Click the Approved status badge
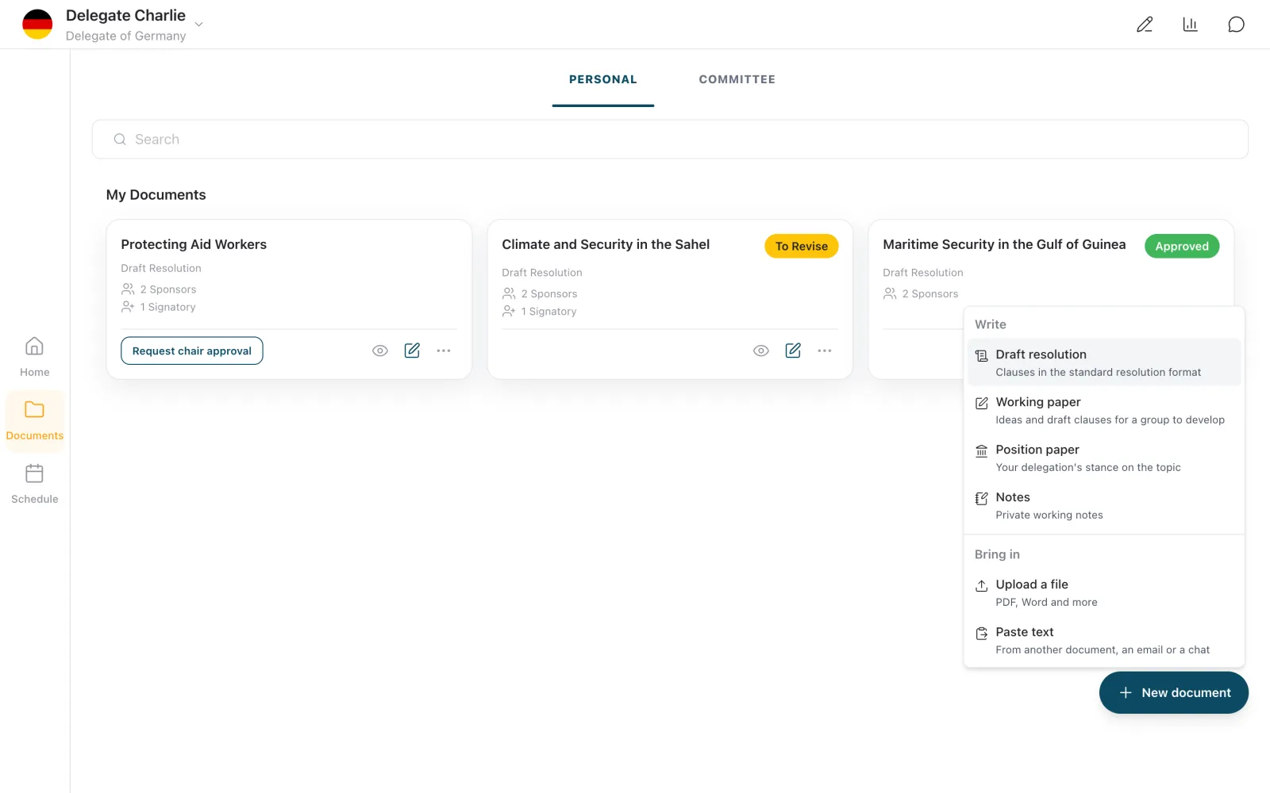The height and width of the screenshot is (793, 1270). tap(1182, 246)
